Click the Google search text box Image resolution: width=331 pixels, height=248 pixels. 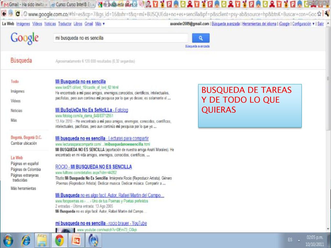pyautogui.click(x=121, y=38)
